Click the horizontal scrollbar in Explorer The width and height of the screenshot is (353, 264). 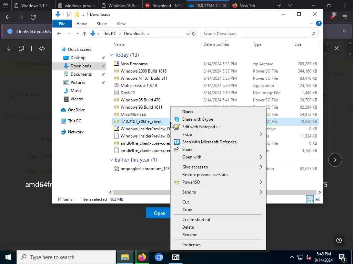tap(215, 192)
